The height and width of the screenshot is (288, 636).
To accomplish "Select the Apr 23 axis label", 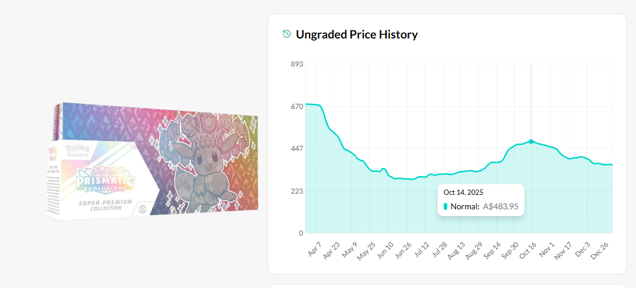I will click(x=331, y=251).
